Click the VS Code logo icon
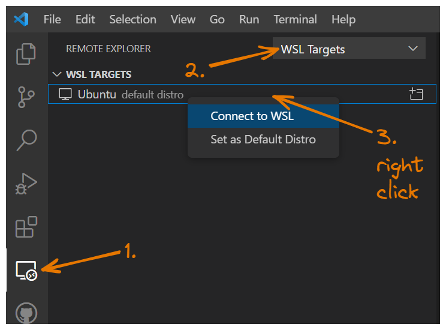The height and width of the screenshot is (330, 446). pyautogui.click(x=21, y=19)
